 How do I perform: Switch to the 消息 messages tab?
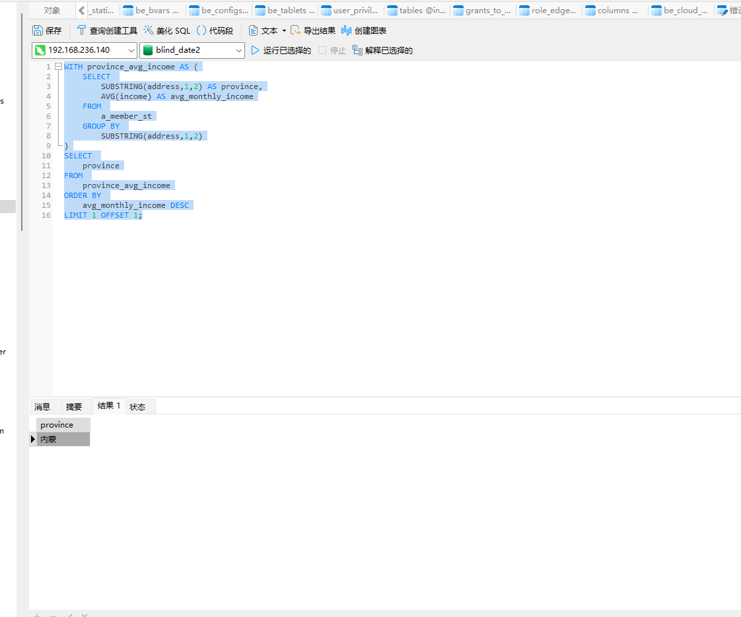click(x=42, y=406)
